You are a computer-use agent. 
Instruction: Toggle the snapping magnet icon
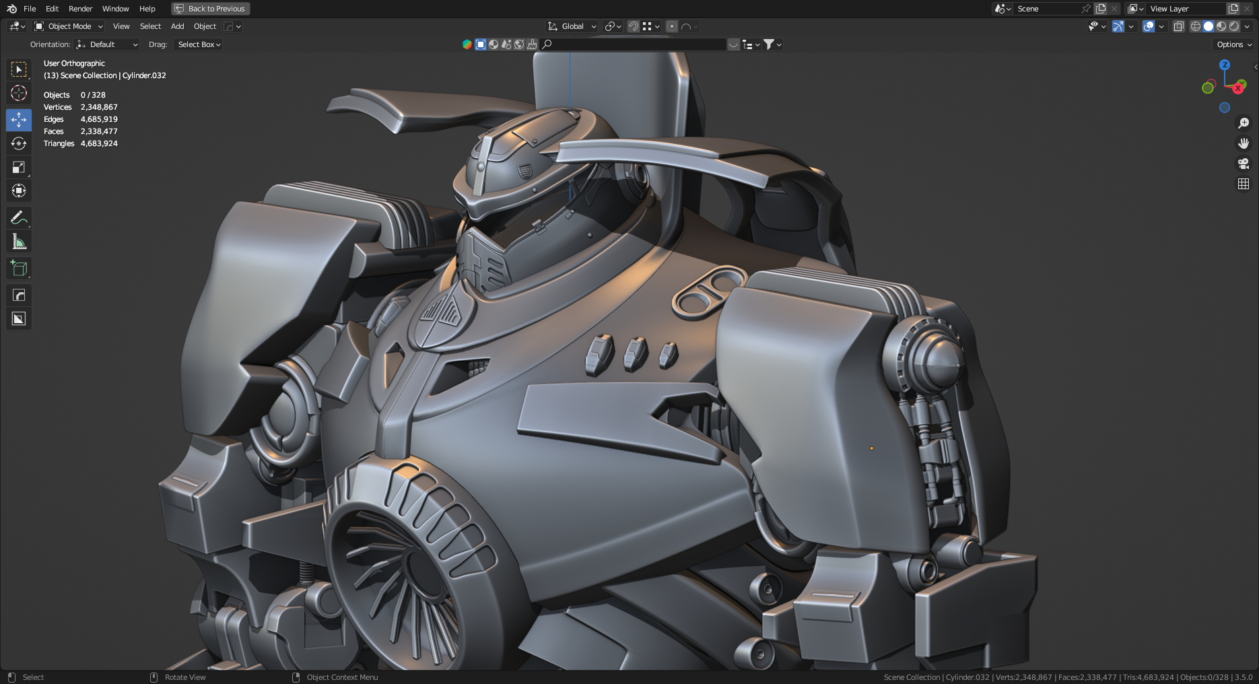633,26
